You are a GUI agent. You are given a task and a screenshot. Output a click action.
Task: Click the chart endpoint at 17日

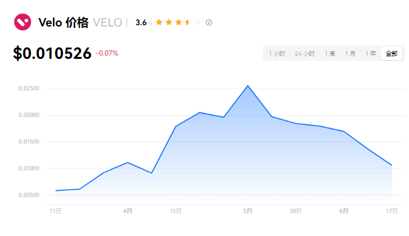[x=392, y=165]
